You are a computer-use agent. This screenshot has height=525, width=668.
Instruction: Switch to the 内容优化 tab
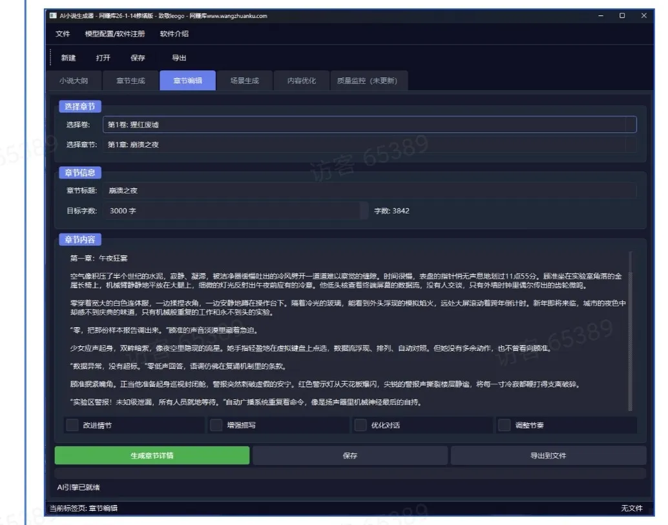(302, 81)
